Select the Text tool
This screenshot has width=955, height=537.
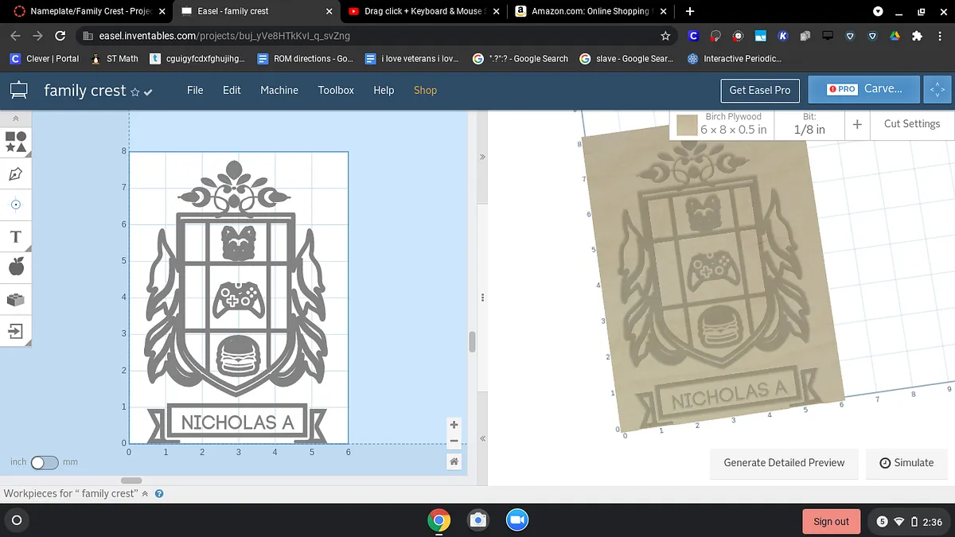(x=16, y=236)
